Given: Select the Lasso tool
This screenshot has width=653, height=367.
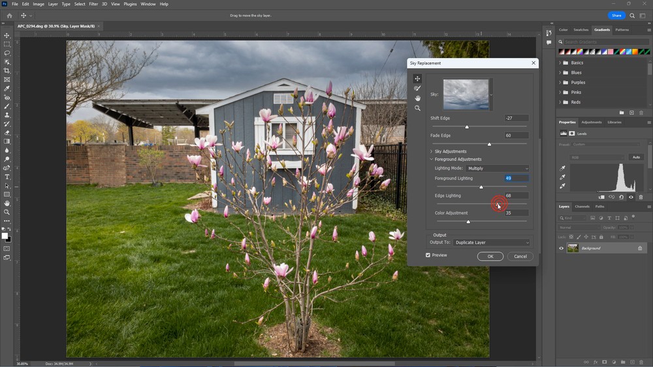Looking at the screenshot, I should click(7, 53).
